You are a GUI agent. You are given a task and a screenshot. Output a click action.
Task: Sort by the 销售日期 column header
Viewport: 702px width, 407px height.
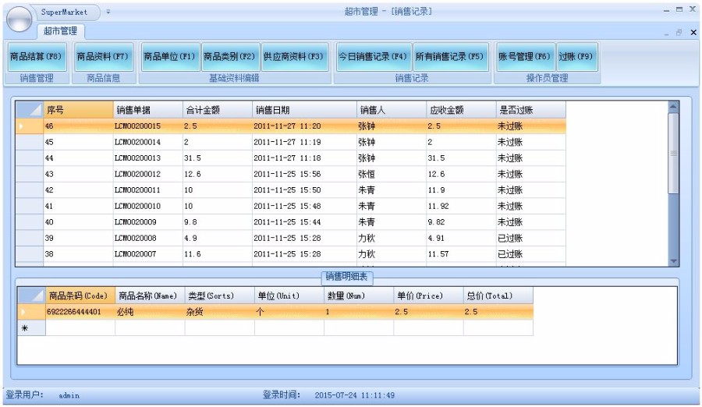coord(304,110)
